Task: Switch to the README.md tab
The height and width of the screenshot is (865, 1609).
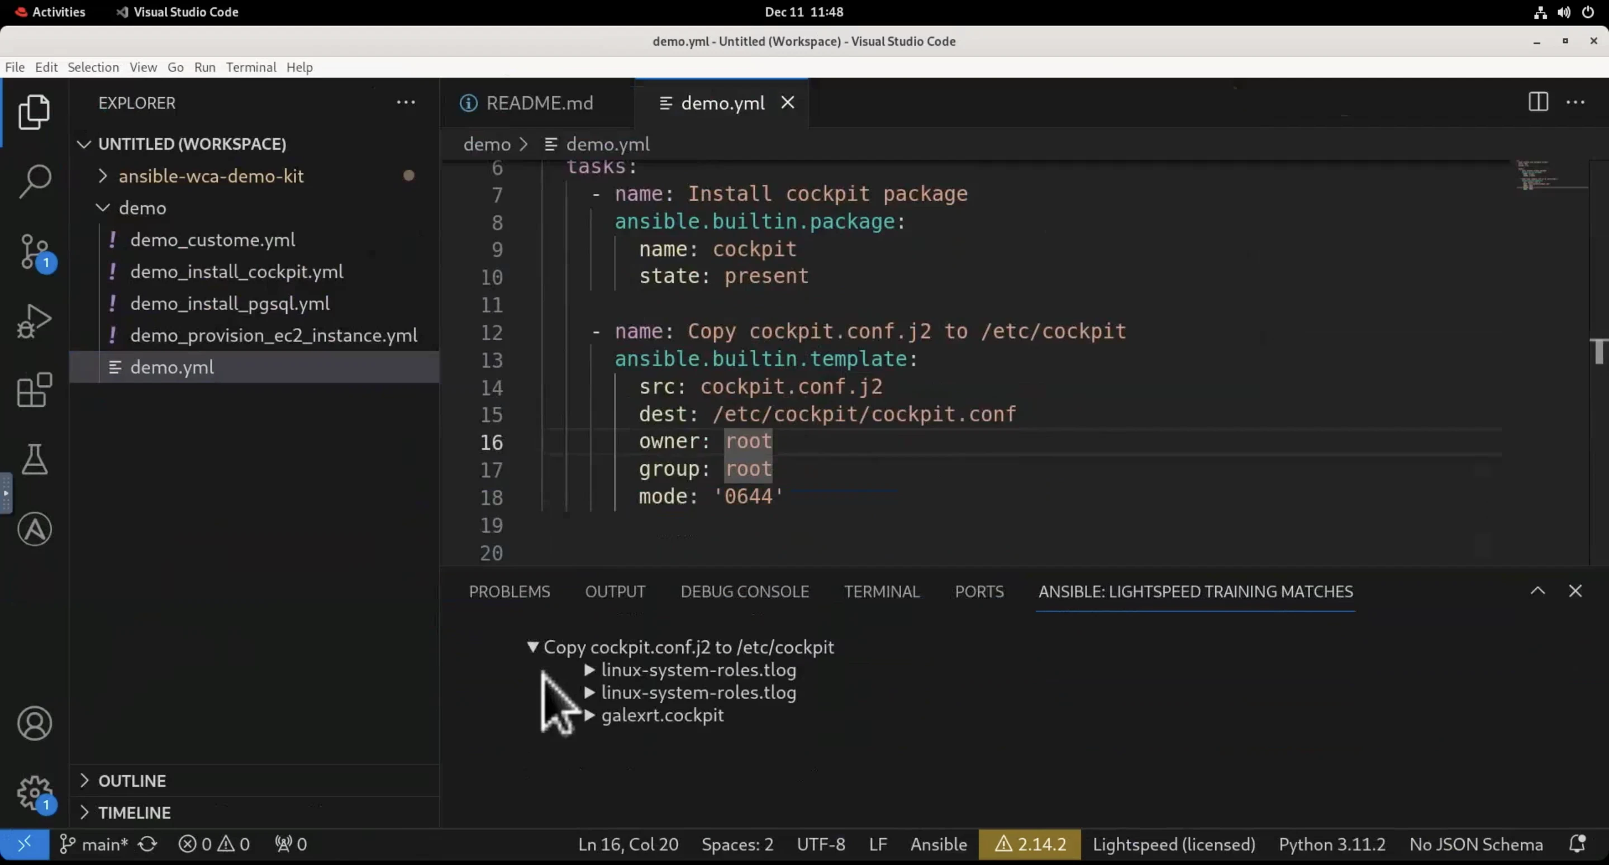Action: (538, 103)
